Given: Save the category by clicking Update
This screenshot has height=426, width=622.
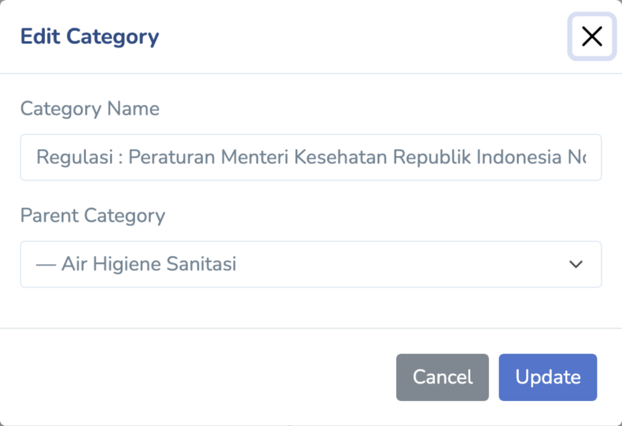Looking at the screenshot, I should (x=548, y=377).
